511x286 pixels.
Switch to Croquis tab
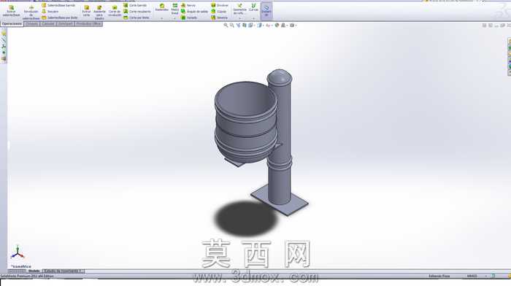[31, 24]
